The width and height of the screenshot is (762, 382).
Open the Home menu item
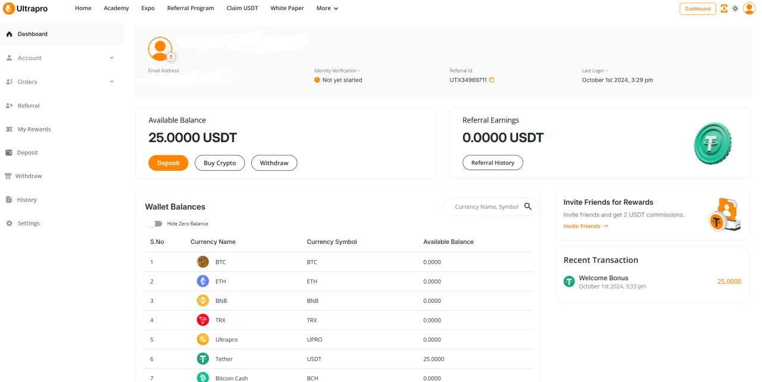pos(83,8)
